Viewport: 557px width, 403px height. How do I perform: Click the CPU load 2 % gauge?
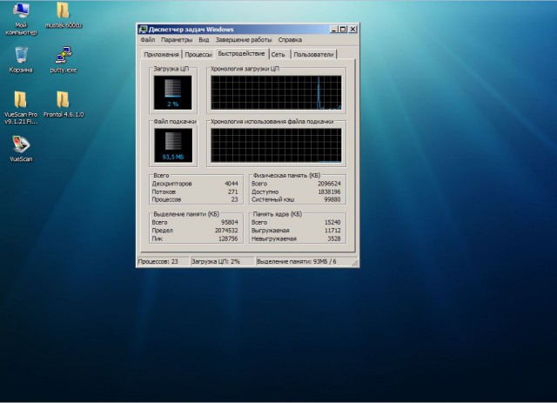[x=172, y=92]
